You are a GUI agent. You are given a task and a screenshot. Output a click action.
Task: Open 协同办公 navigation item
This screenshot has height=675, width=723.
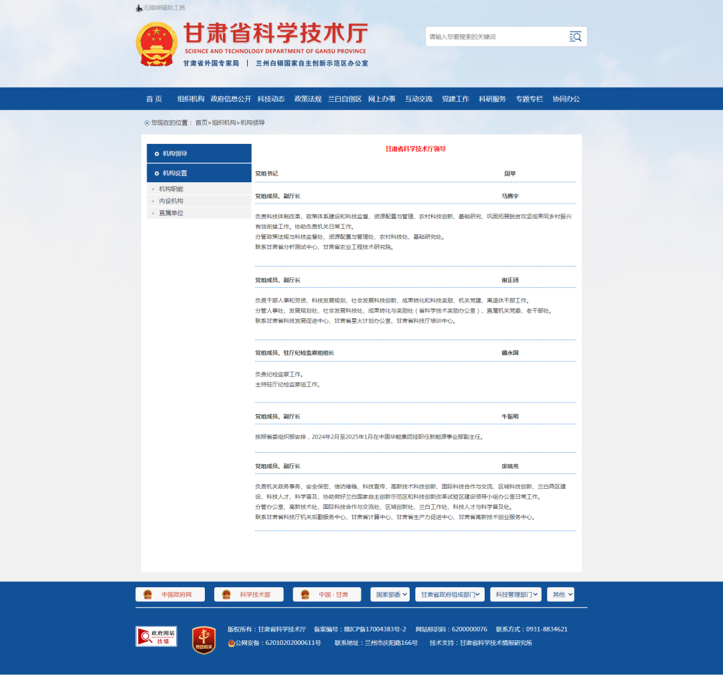click(x=566, y=98)
